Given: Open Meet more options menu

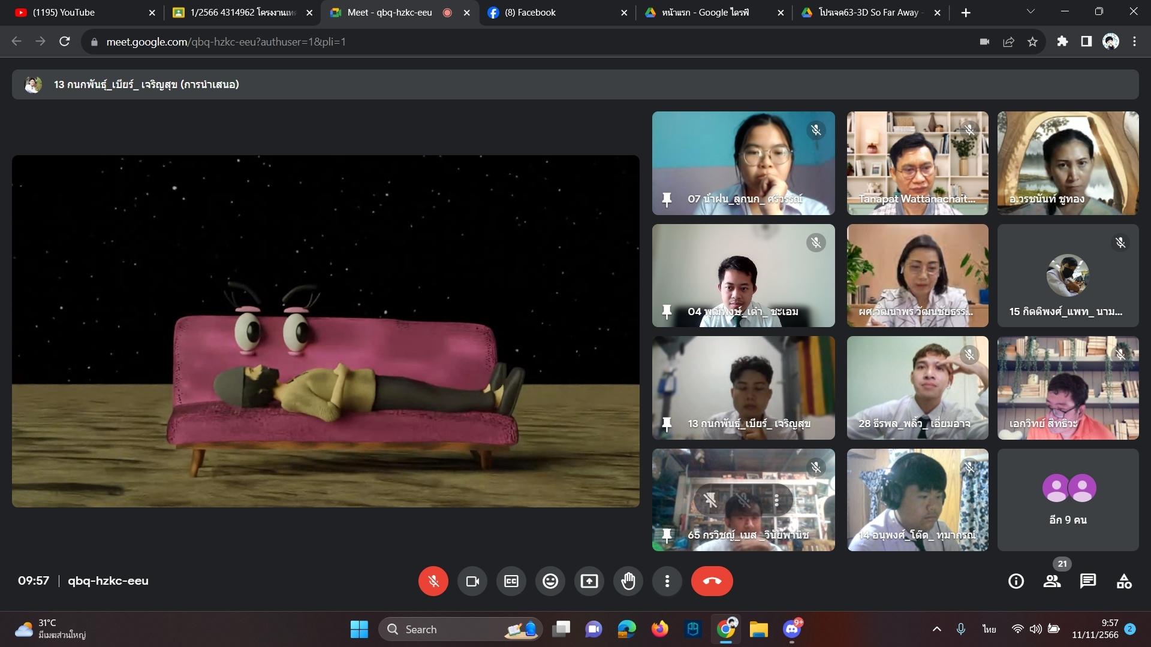Looking at the screenshot, I should (667, 581).
